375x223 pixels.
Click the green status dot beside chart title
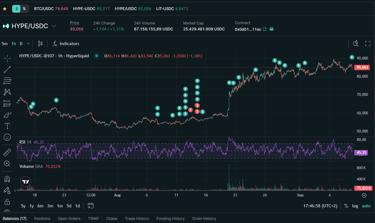click(x=97, y=56)
